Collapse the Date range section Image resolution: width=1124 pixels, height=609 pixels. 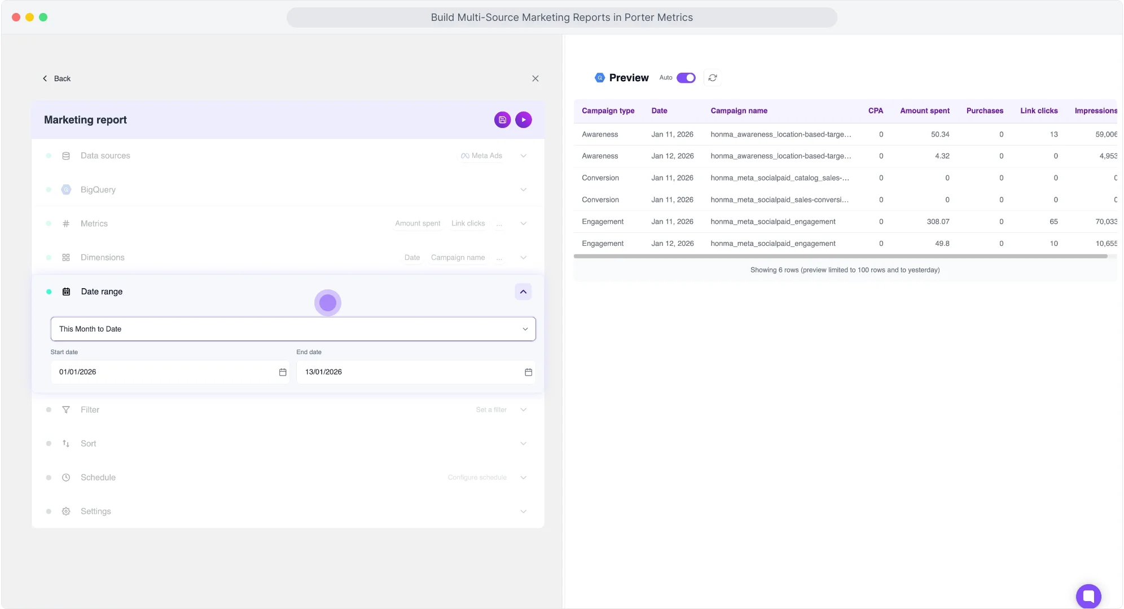(x=523, y=292)
